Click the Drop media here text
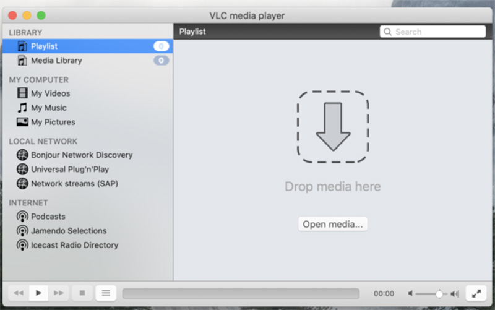495x310 pixels. [x=333, y=187]
